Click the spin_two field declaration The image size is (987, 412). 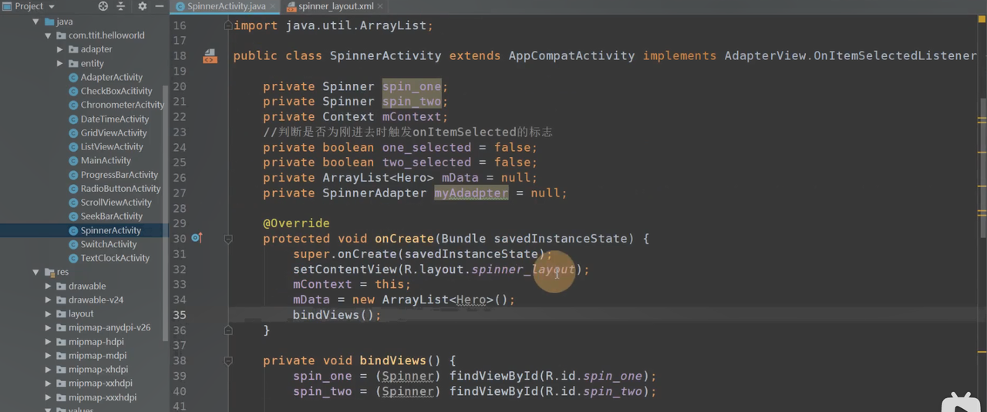(412, 102)
